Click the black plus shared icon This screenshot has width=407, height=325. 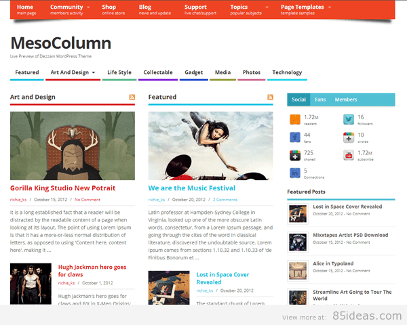(x=295, y=155)
